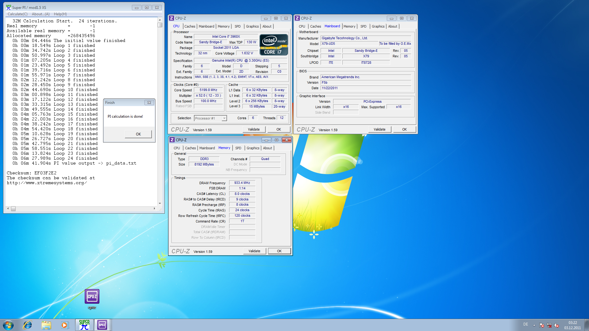Click the Core Voltage 1.632 V value
Image resolution: width=589 pixels, height=331 pixels.
(x=247, y=53)
